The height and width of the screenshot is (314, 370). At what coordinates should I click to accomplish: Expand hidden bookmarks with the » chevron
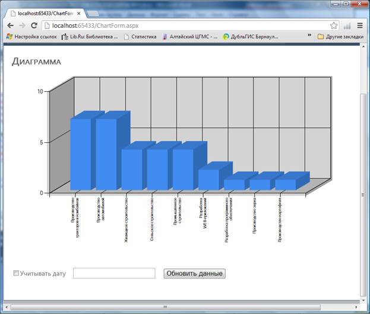point(309,36)
